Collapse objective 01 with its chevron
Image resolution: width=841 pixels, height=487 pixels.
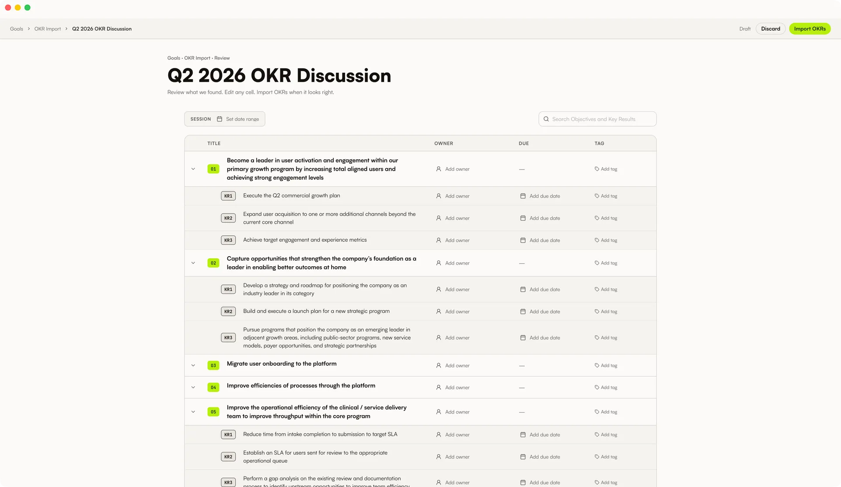tap(193, 169)
